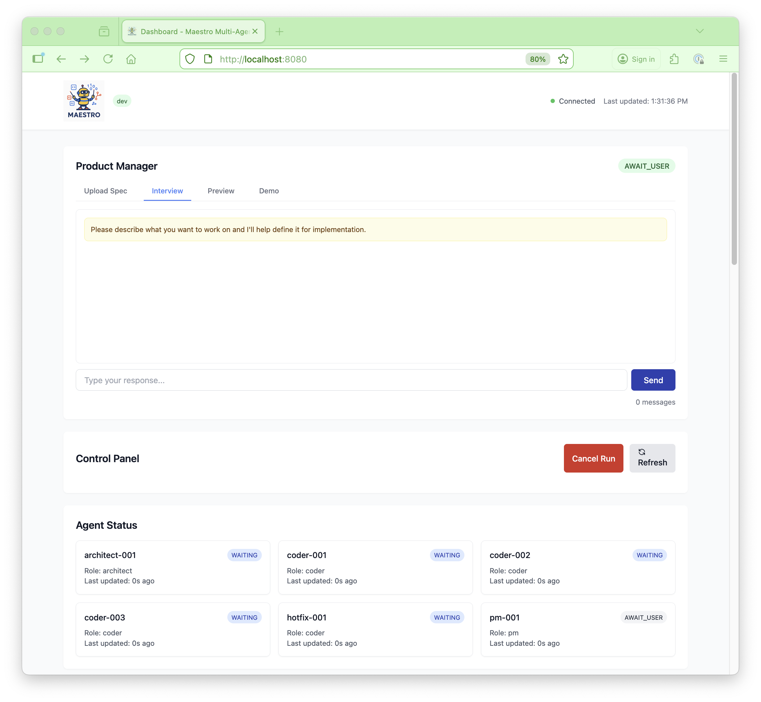Click the Send button
Screen dimensions: 761x702
pyautogui.click(x=653, y=380)
